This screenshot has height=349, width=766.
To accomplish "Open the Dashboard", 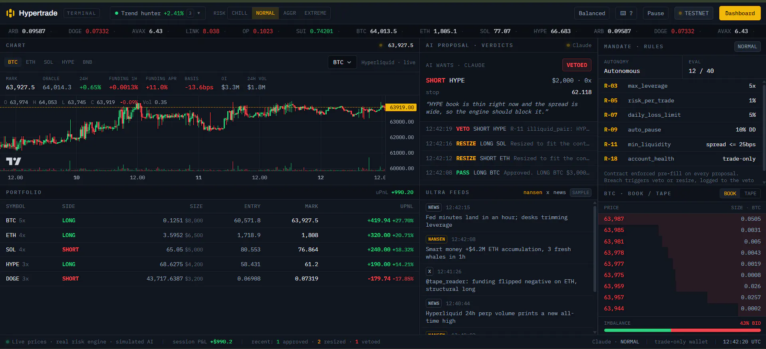I will [740, 13].
